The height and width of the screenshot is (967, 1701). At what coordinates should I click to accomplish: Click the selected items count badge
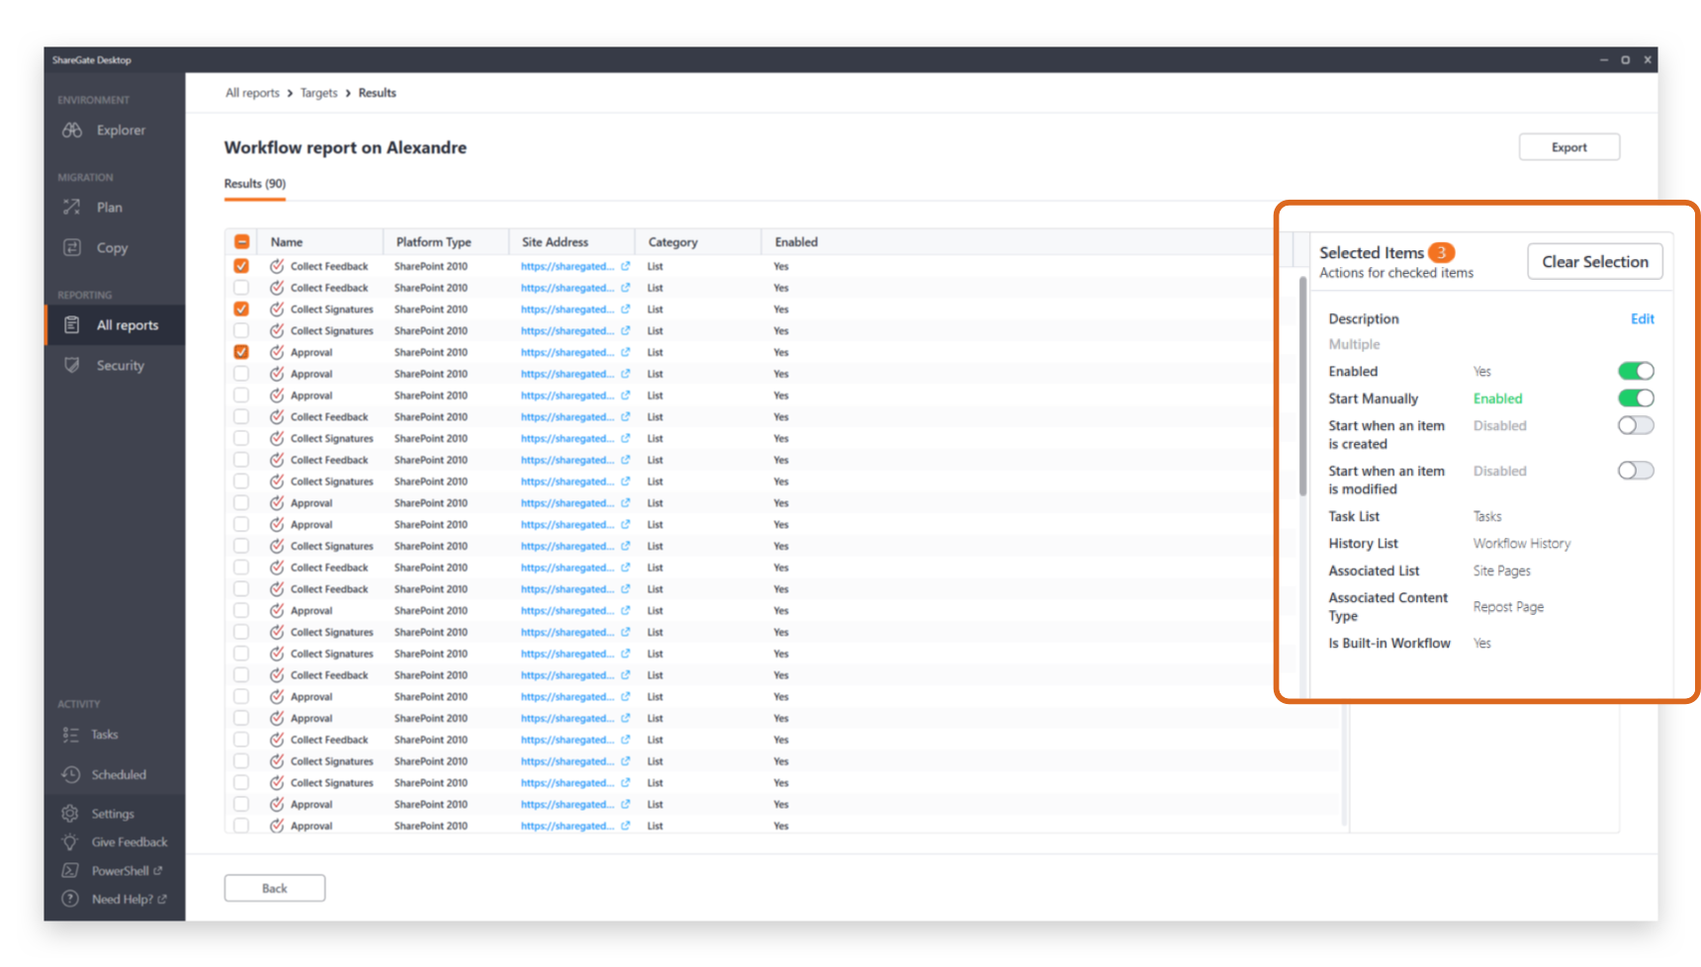[x=1441, y=252]
